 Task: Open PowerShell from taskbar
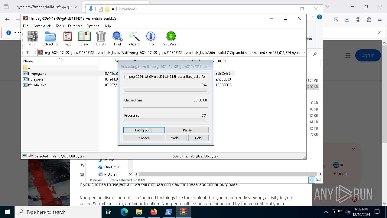(x=169, y=212)
